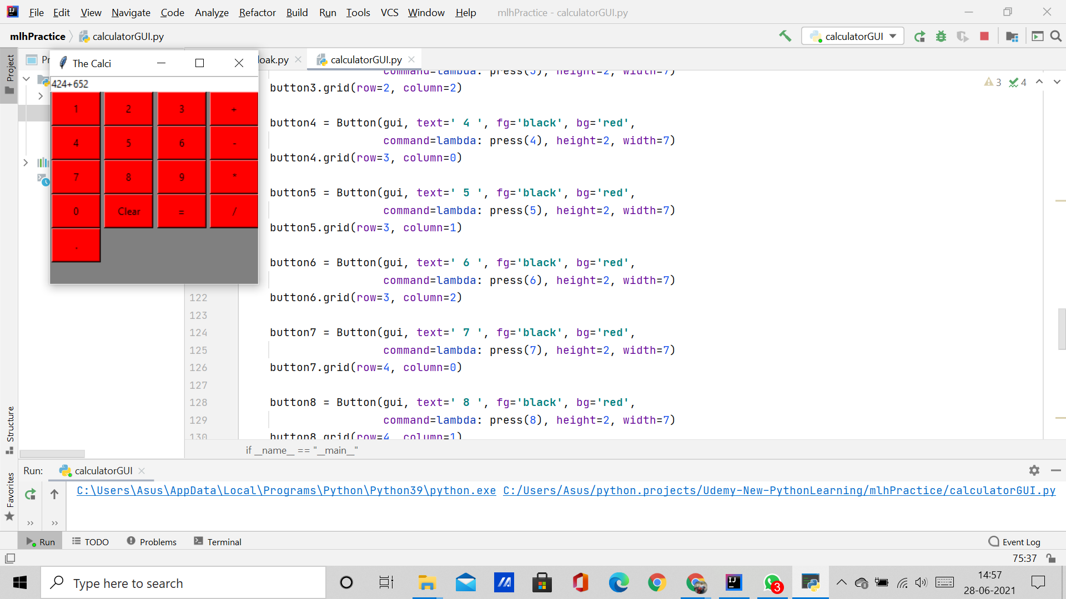Switch to the Terminal tab
Viewport: 1066px width, 599px height.
(x=218, y=542)
